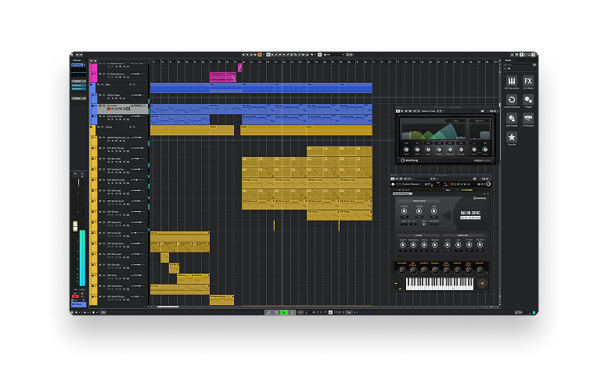Click the Fine knob in Voice/Pitch section
608x366 pixels.
point(434,211)
